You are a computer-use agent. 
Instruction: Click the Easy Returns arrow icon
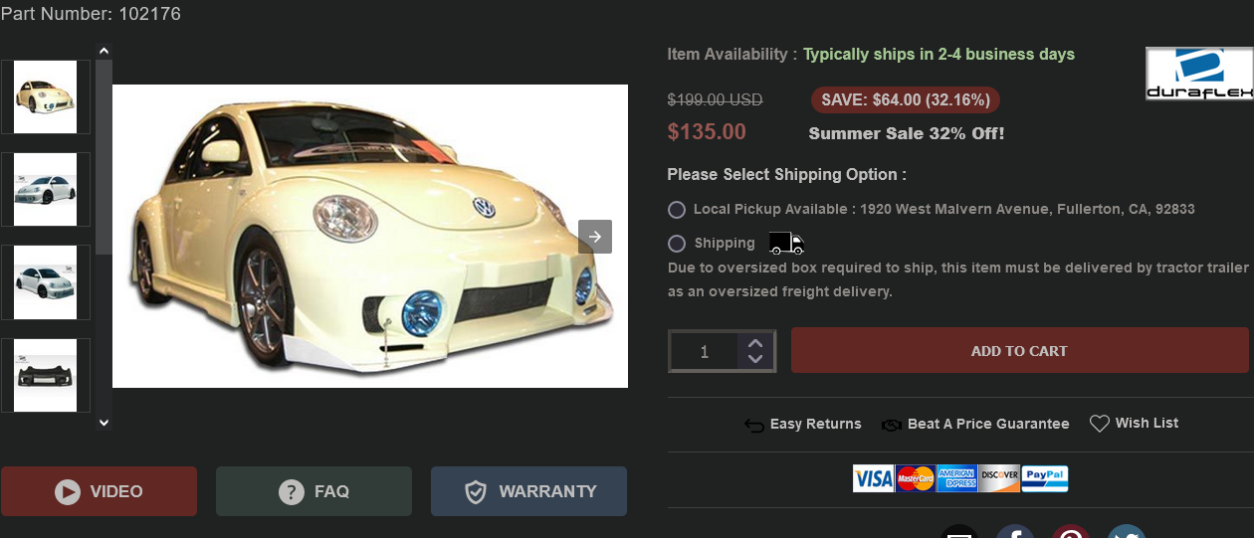click(x=754, y=425)
